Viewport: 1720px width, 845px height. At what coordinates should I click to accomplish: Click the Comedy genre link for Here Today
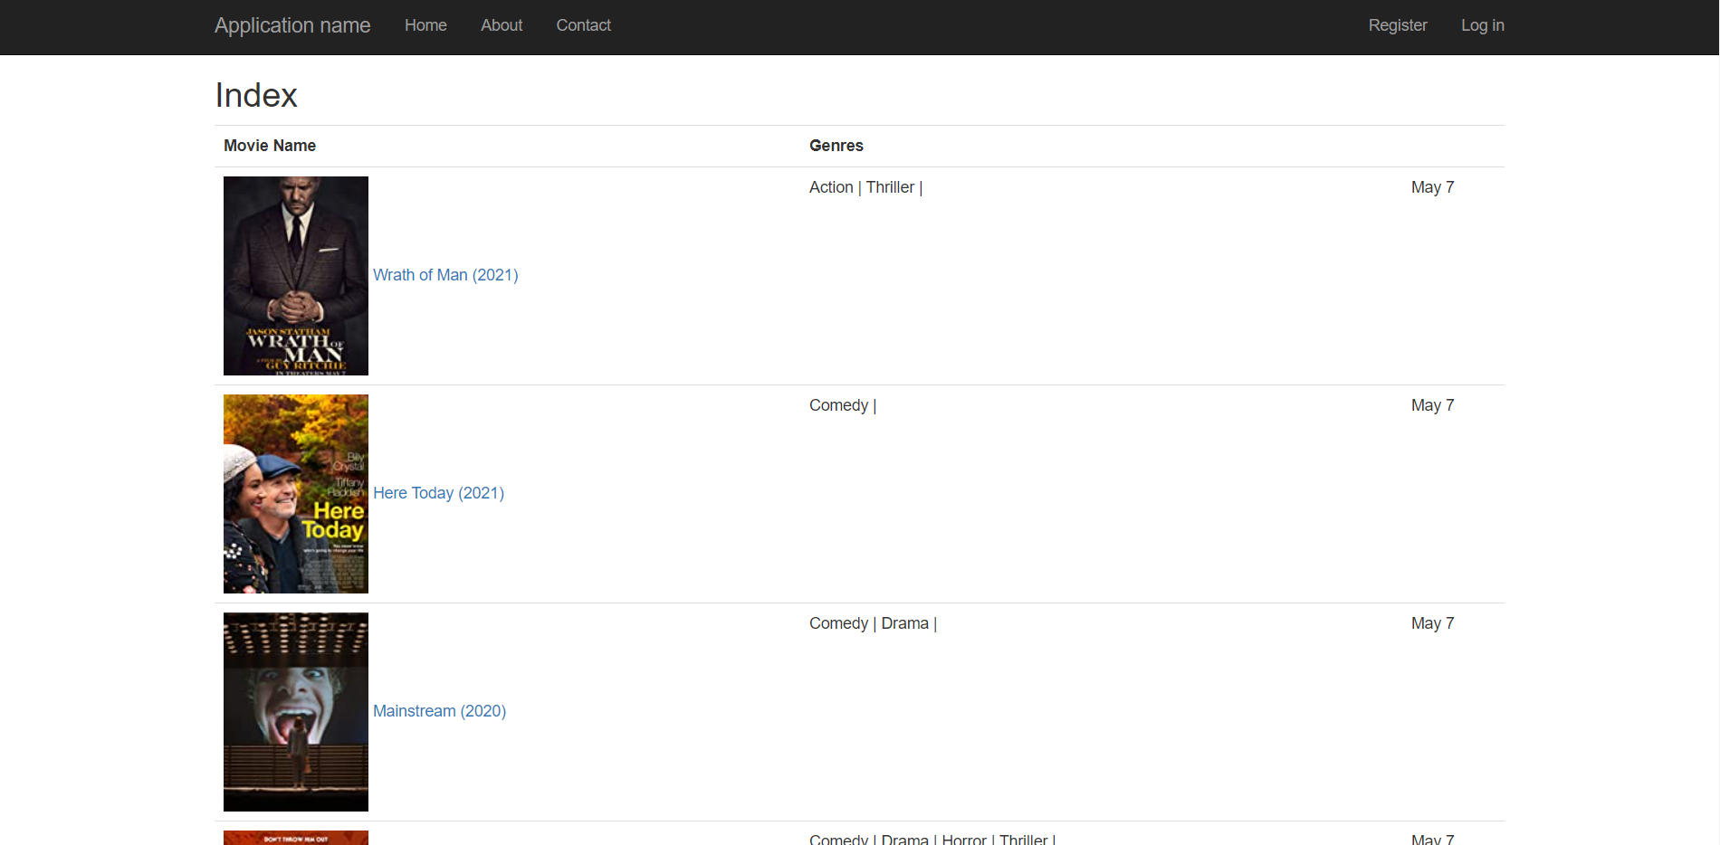[x=837, y=405]
